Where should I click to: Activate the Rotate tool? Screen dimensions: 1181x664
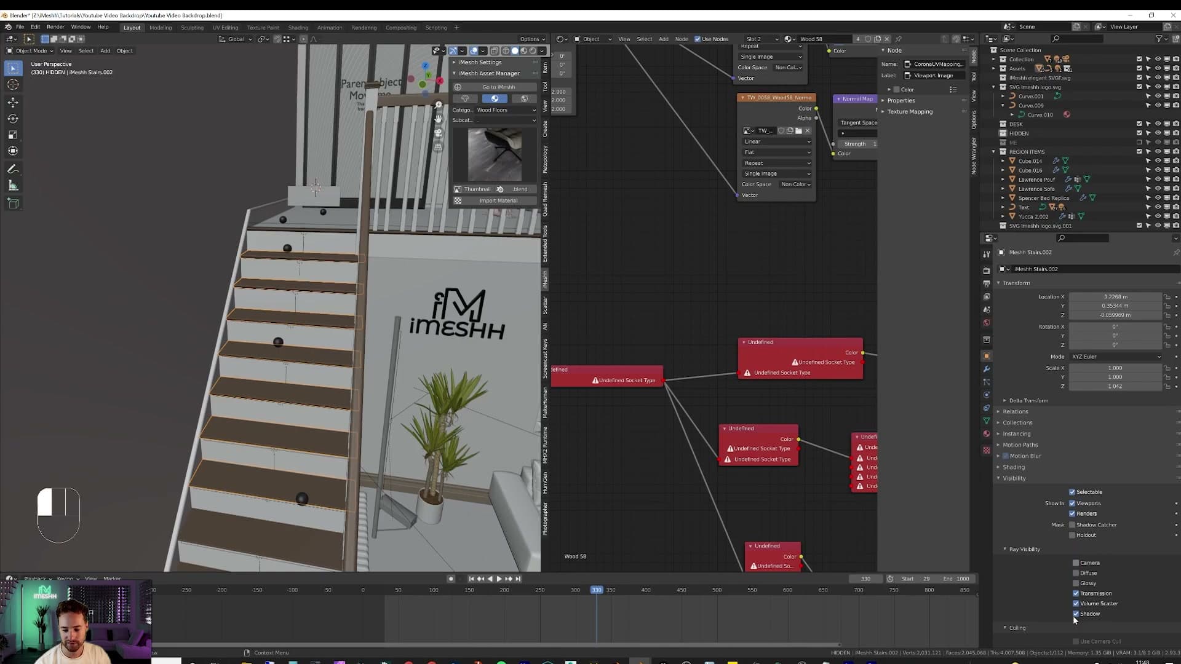(13, 119)
